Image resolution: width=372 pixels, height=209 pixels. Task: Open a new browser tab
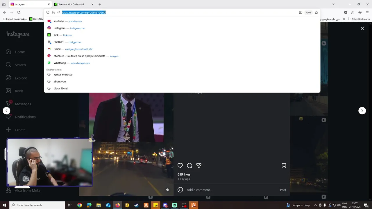pos(100,4)
